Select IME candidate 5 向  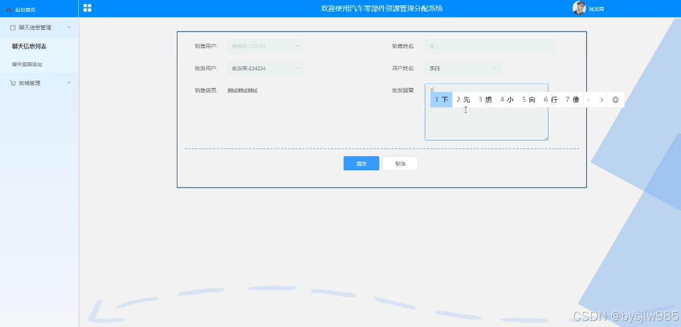(528, 100)
